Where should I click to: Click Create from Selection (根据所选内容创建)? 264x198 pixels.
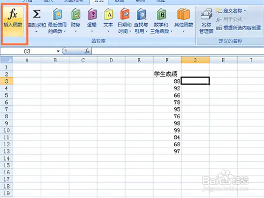(x=239, y=28)
